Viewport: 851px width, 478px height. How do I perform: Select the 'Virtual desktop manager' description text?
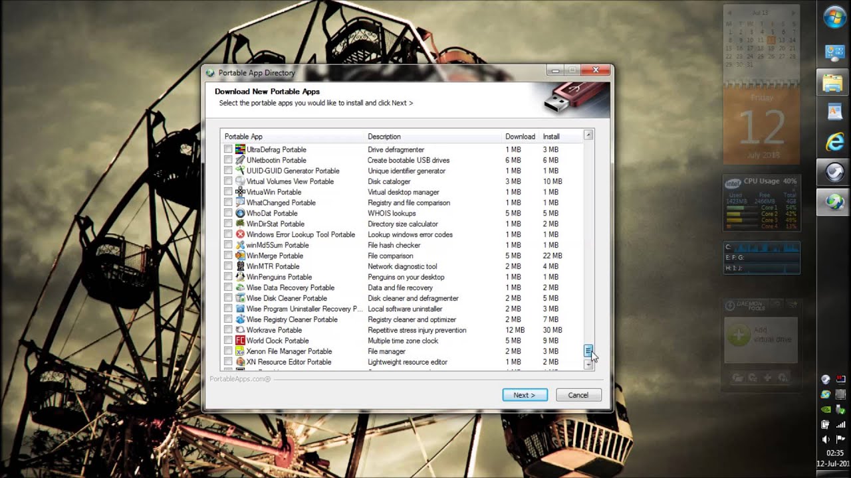click(x=405, y=192)
